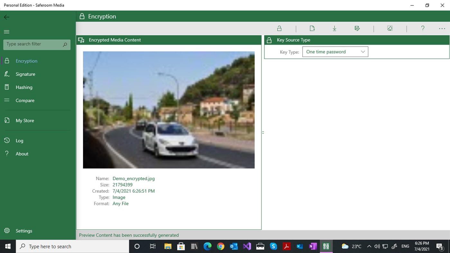The height and width of the screenshot is (253, 450).
Task: Open the three-dot more options menu
Action: tap(442, 28)
